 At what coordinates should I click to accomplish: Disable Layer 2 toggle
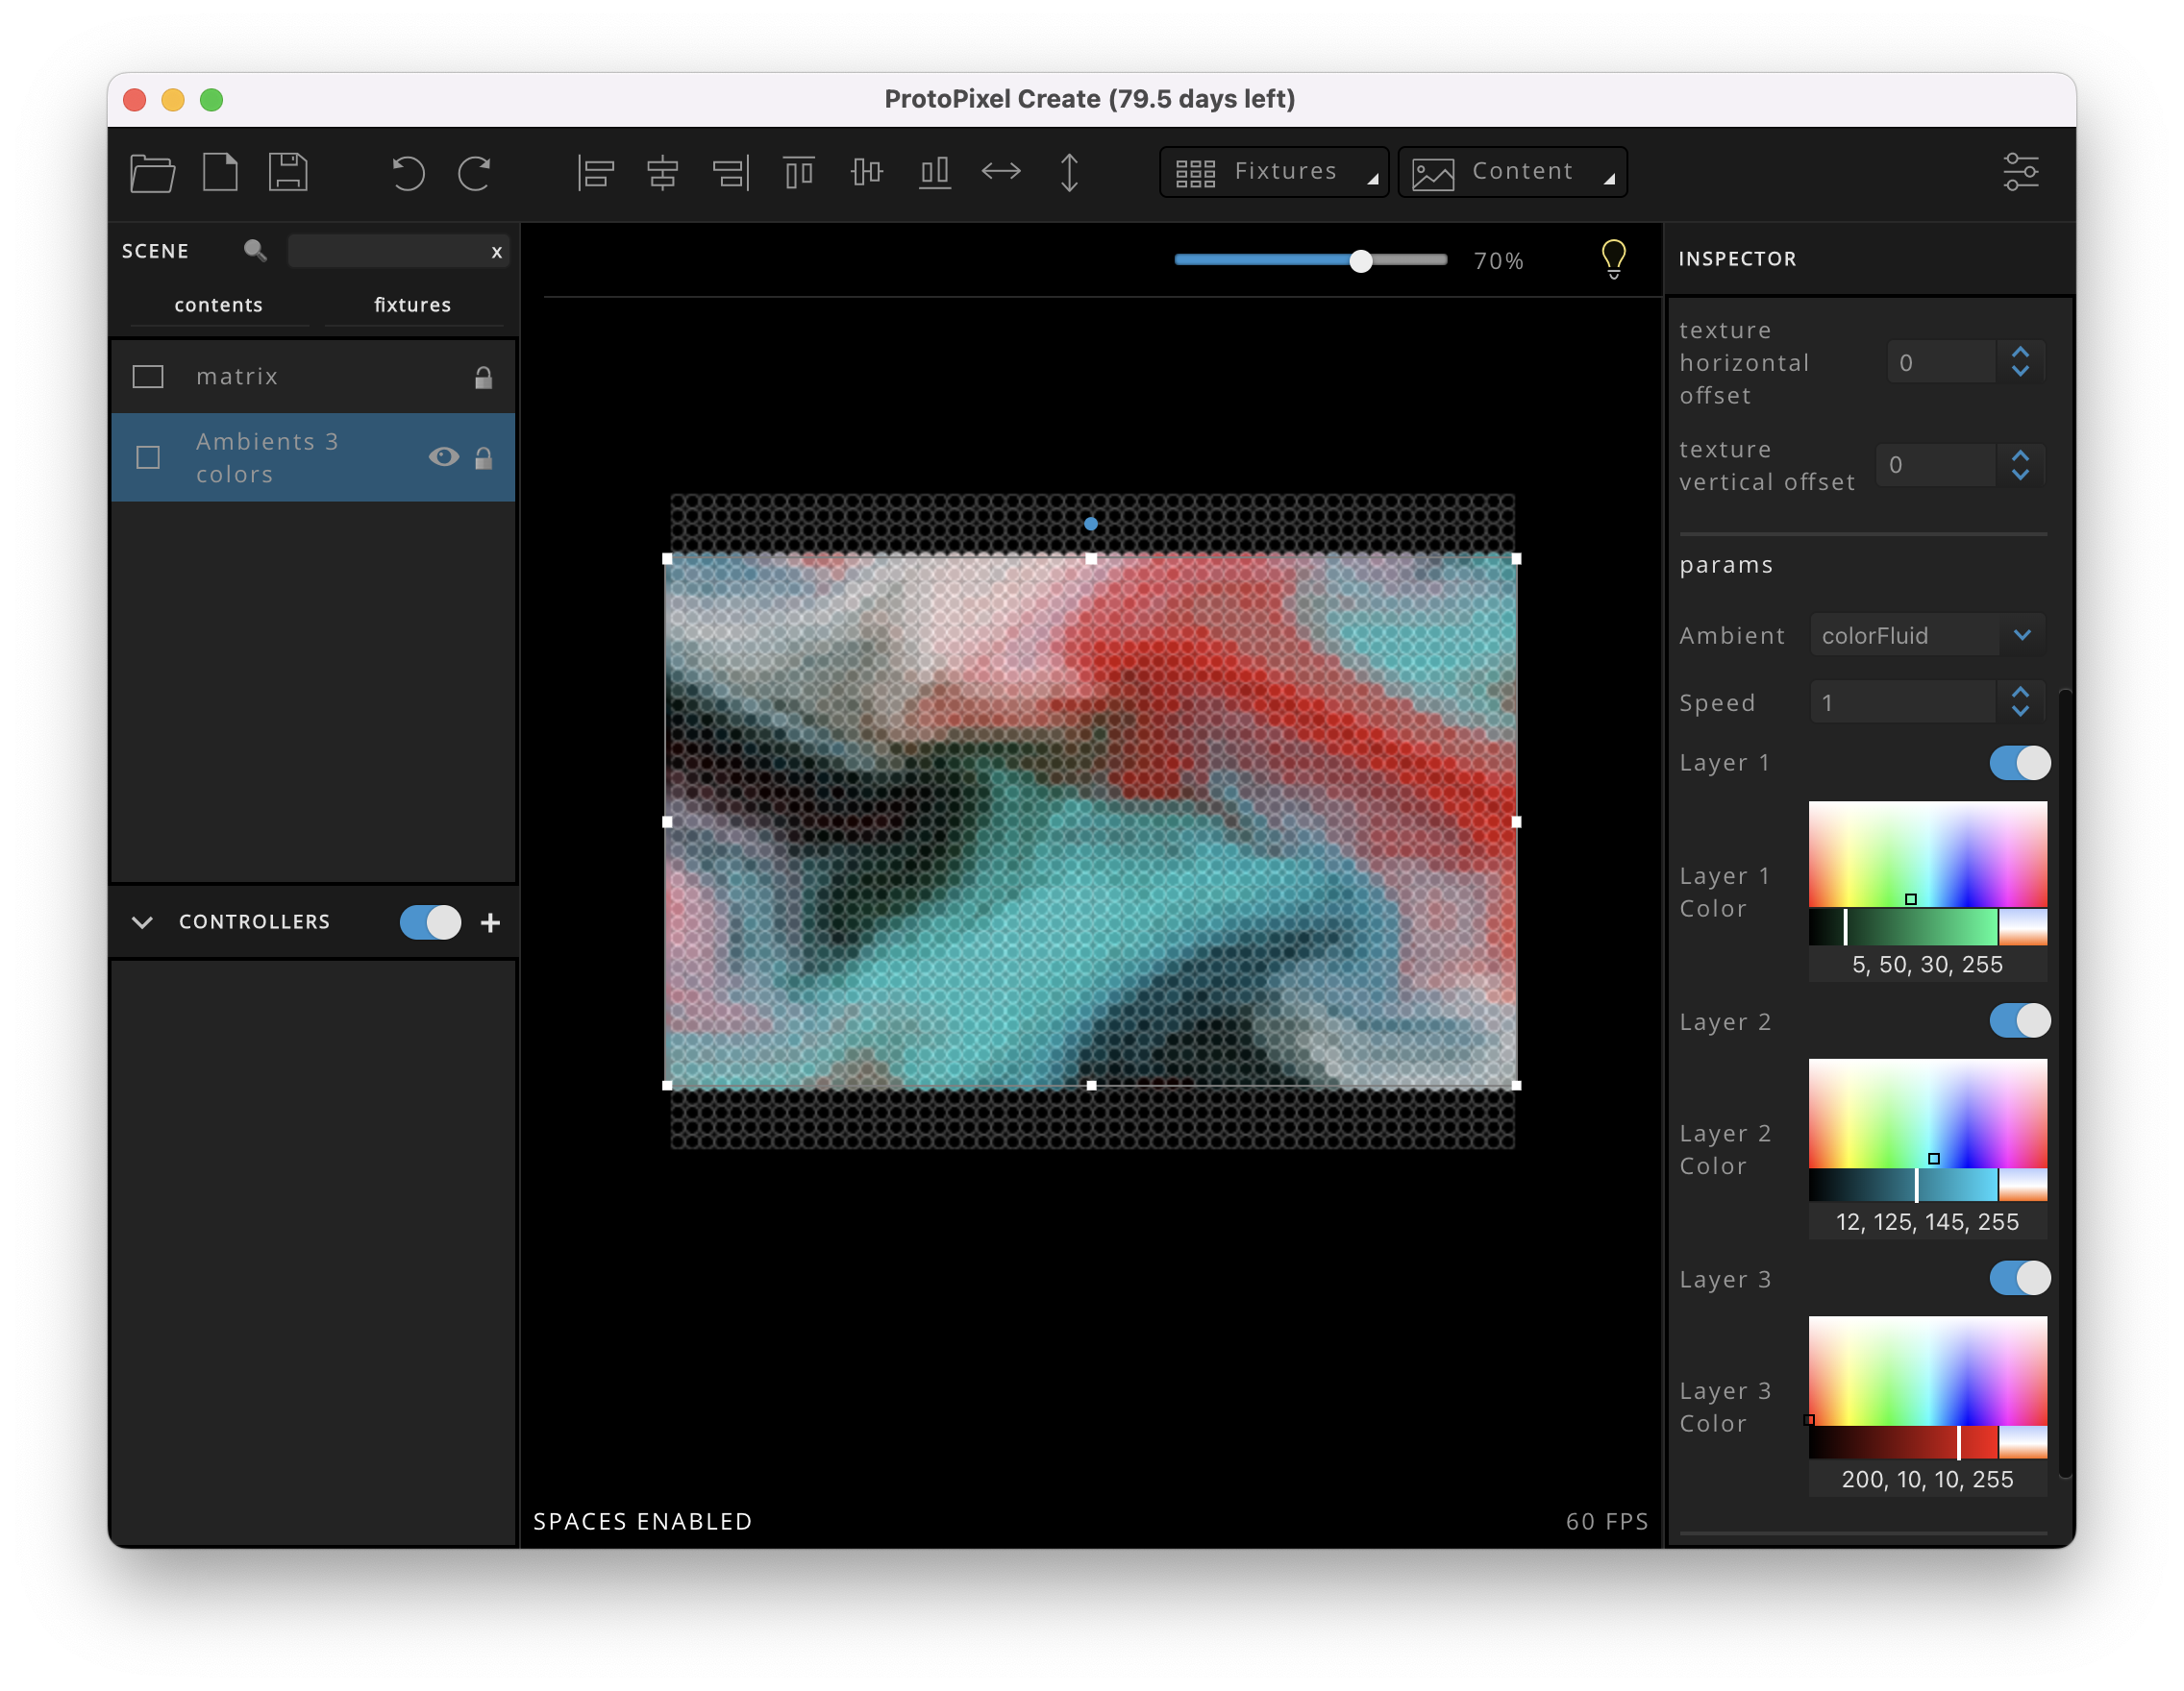[x=2019, y=1020]
